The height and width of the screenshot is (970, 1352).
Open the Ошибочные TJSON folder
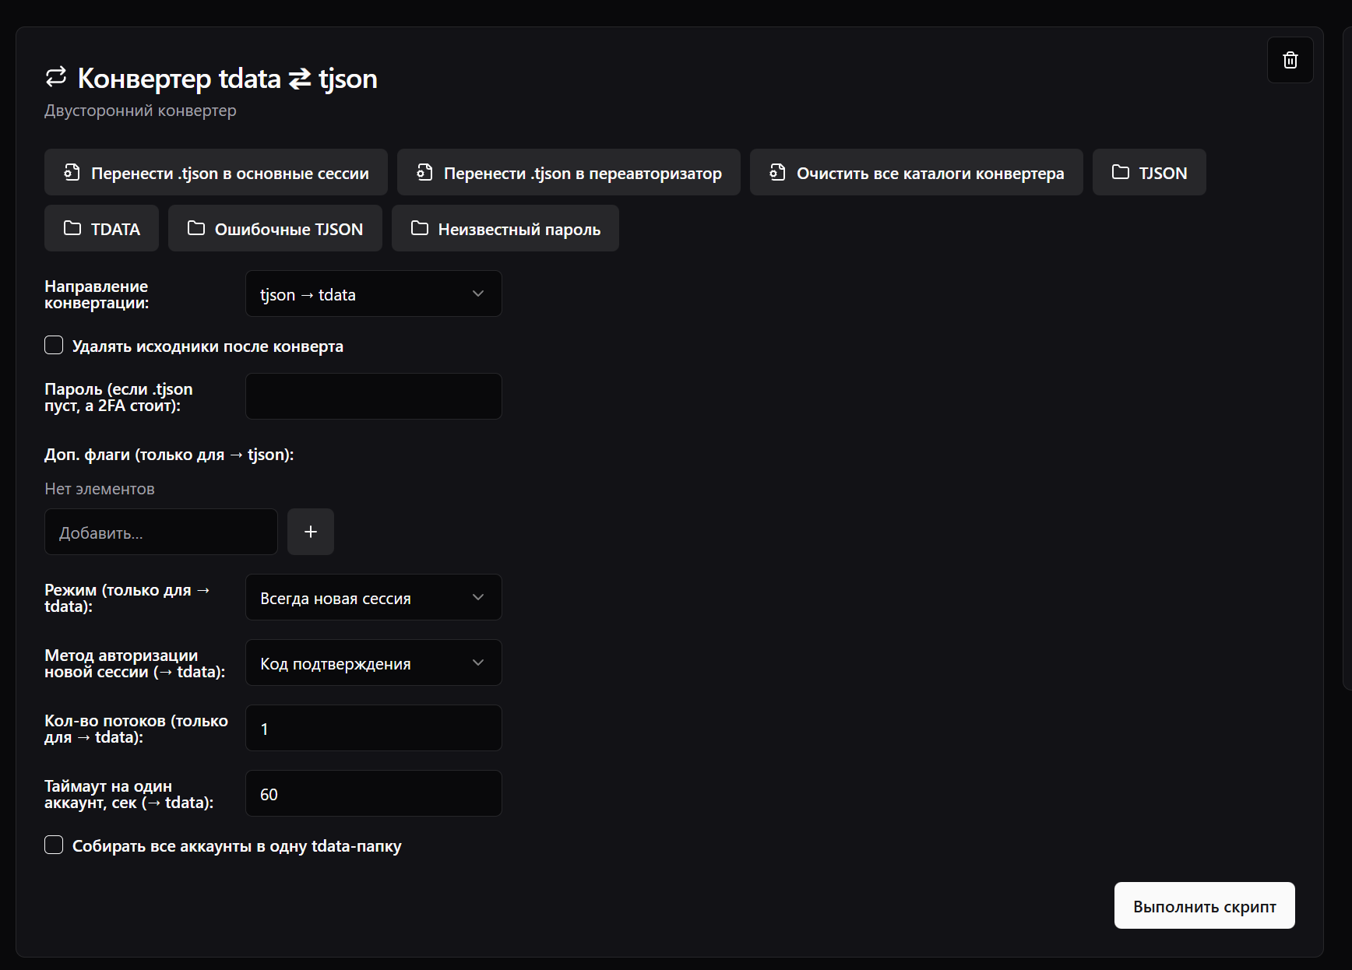(275, 228)
